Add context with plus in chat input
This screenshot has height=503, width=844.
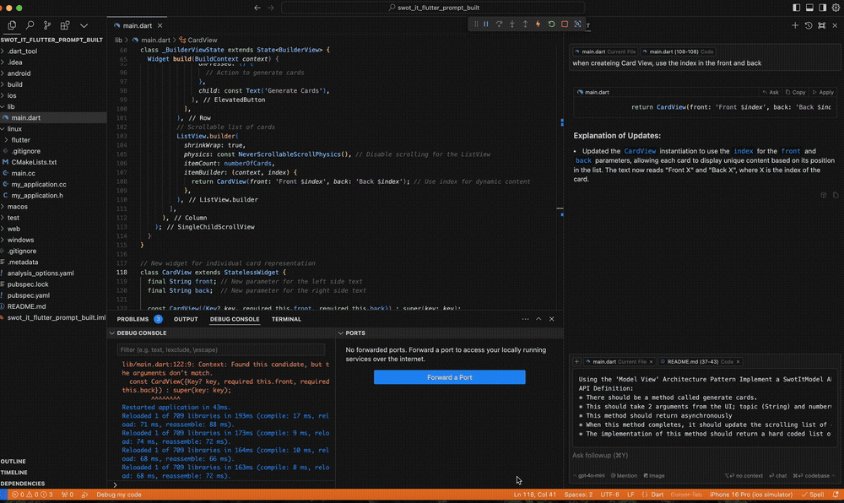[576, 361]
